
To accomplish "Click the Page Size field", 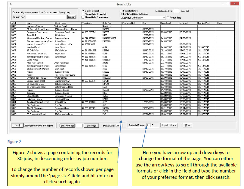I will click(119, 126).
